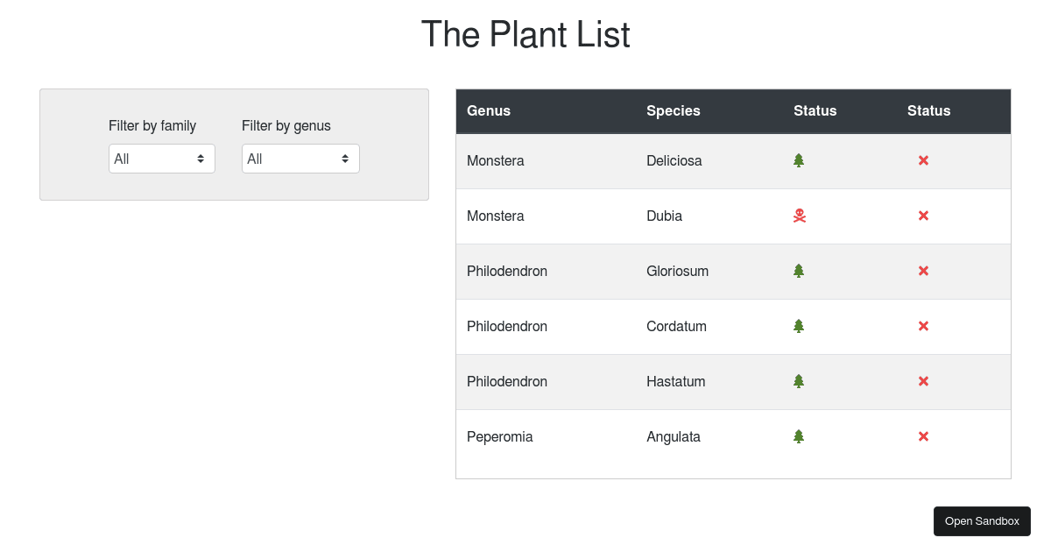The height and width of the screenshot is (552, 1051).
Task: Click the tree icon for Philodendron Hastatum
Action: click(x=798, y=381)
